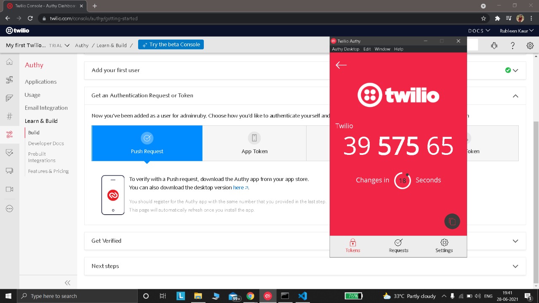Open the messaging sidebar icon above the hash
This screenshot has height=303, width=539.
click(9, 98)
